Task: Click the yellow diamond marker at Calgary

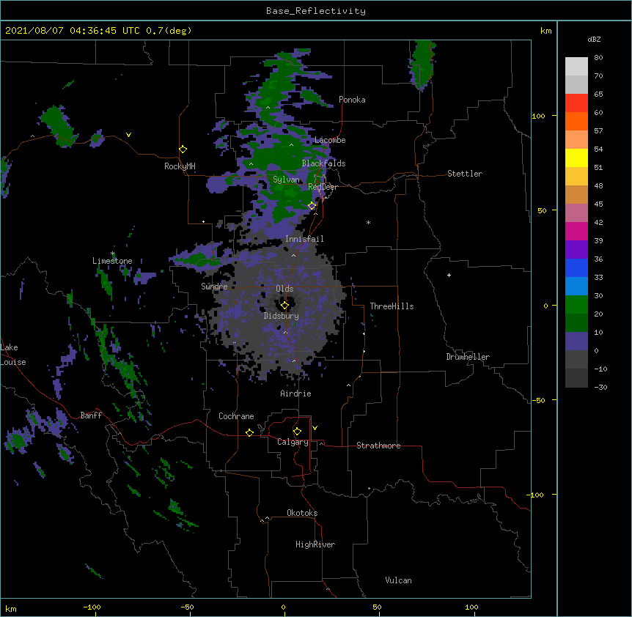Action: pyautogui.click(x=297, y=432)
